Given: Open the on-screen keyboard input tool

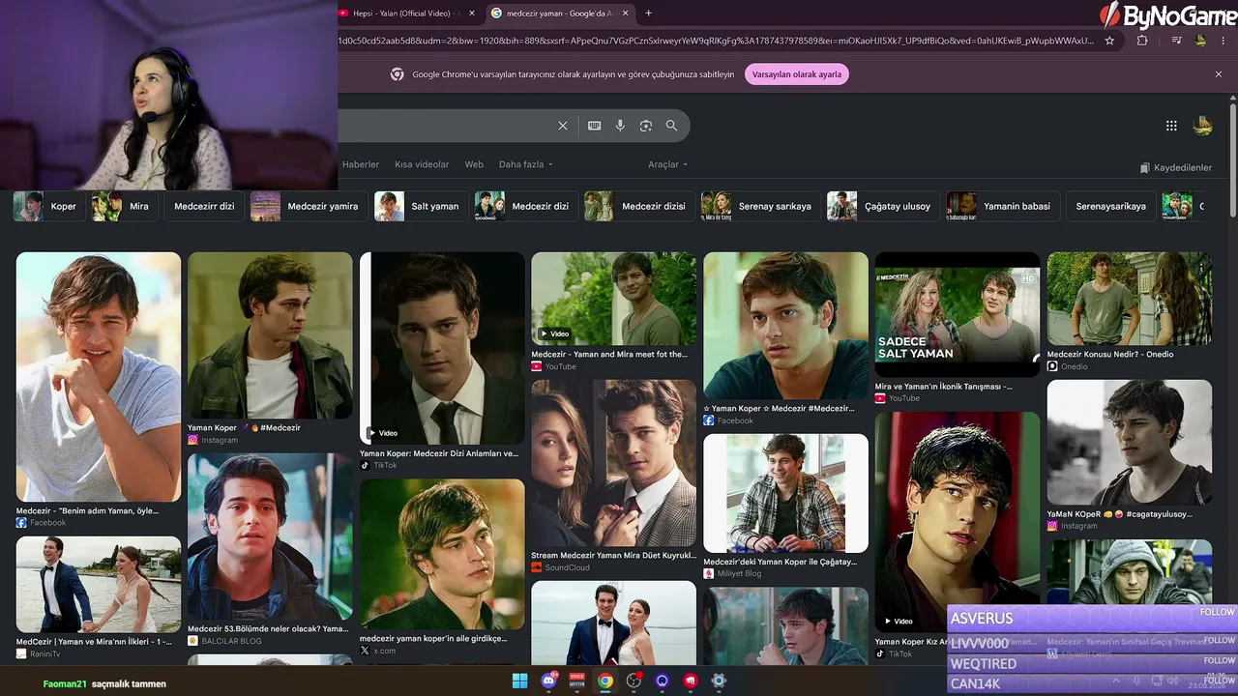Looking at the screenshot, I should tap(594, 126).
